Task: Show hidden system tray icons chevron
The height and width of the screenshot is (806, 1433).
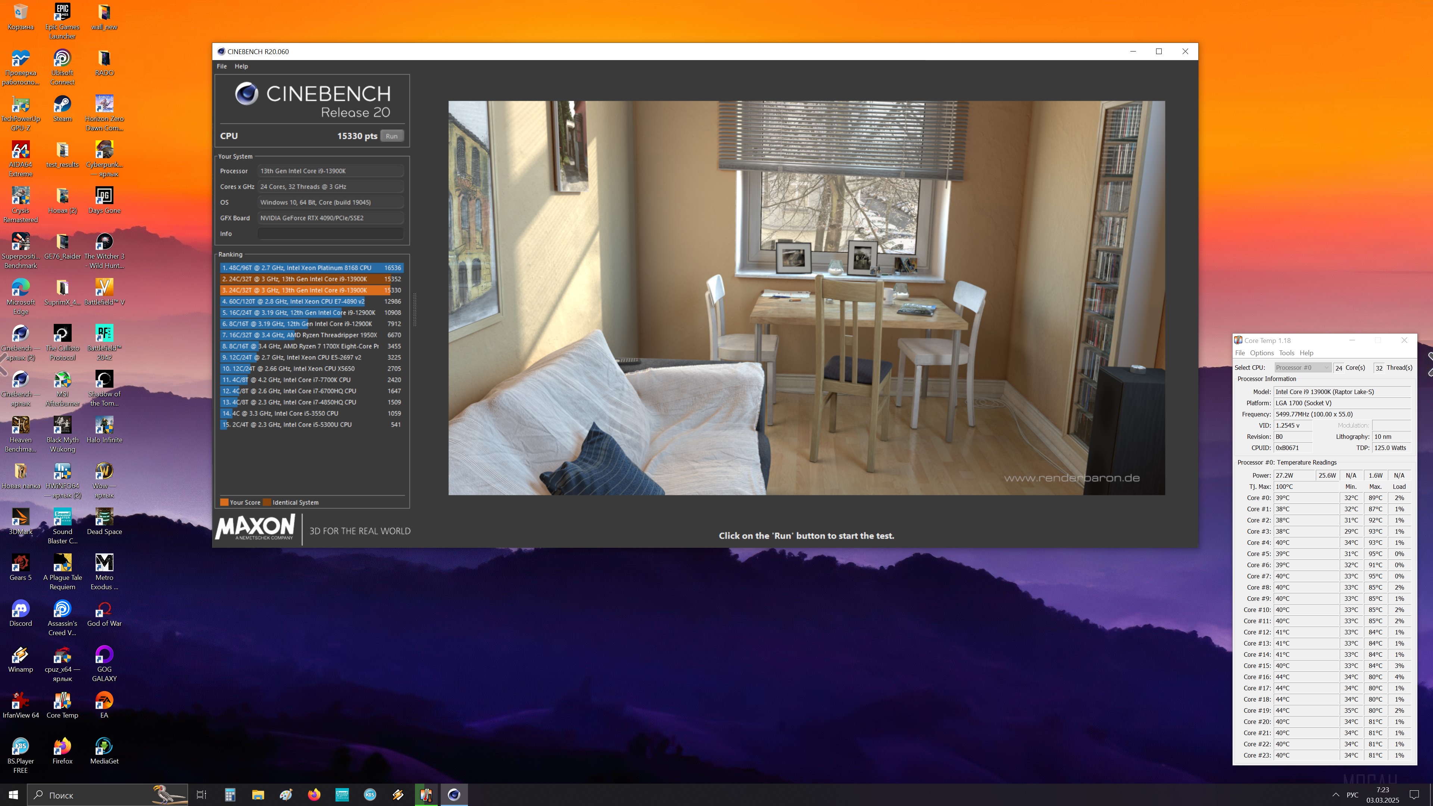Action: 1335,795
